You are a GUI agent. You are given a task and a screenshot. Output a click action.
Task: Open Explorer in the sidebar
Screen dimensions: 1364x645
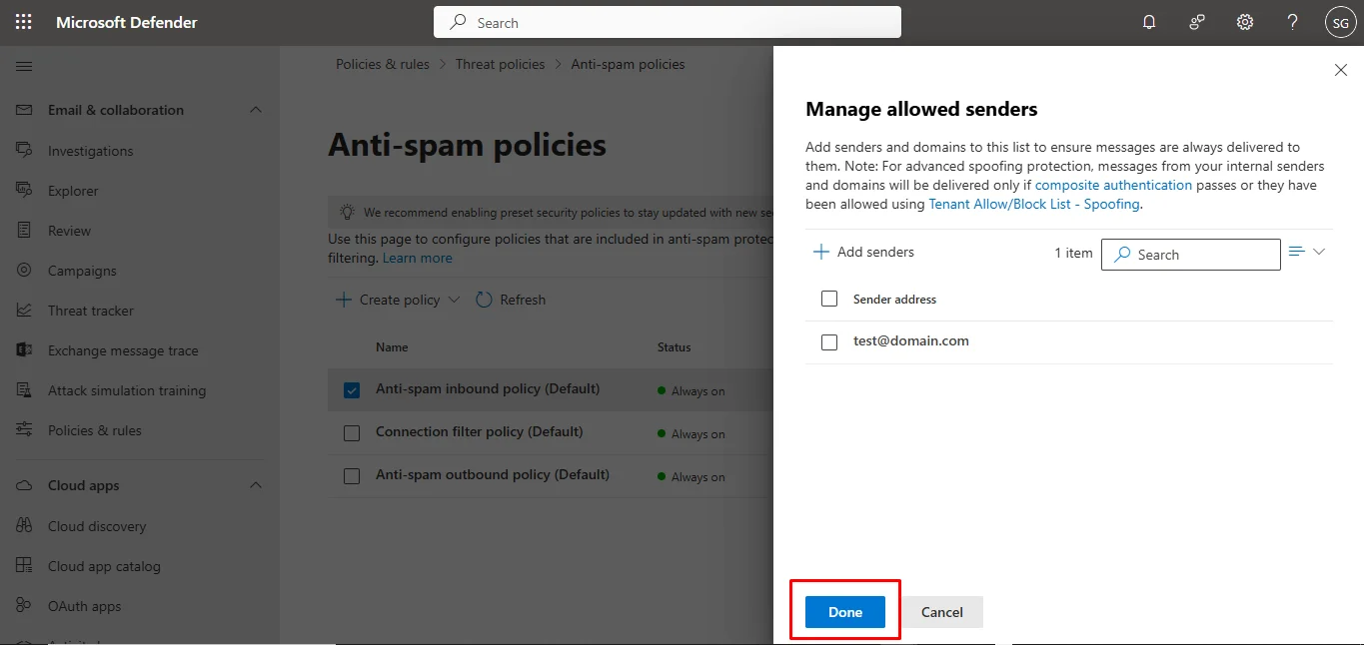click(73, 191)
